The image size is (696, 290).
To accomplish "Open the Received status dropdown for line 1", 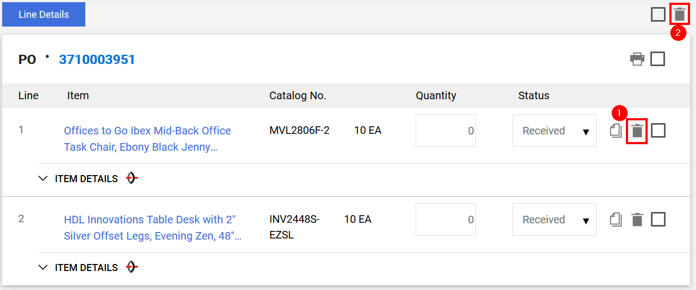I will (x=554, y=131).
